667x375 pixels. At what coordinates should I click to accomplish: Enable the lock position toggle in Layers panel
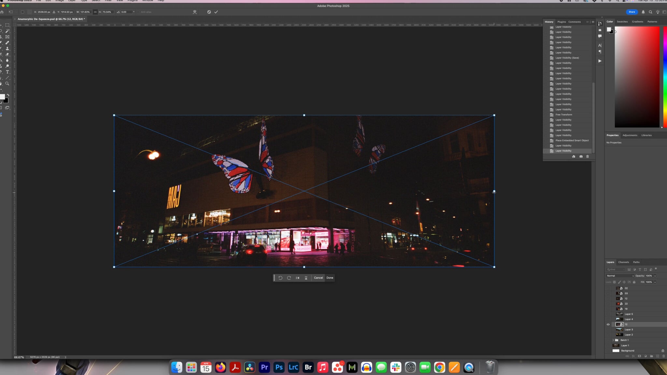click(x=624, y=282)
